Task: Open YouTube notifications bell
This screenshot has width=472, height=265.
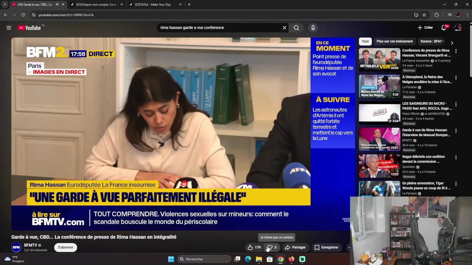Action: 444,28
